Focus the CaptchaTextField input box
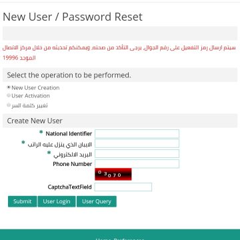Image resolution: width=240 pixels, height=240 pixels. 123,187
